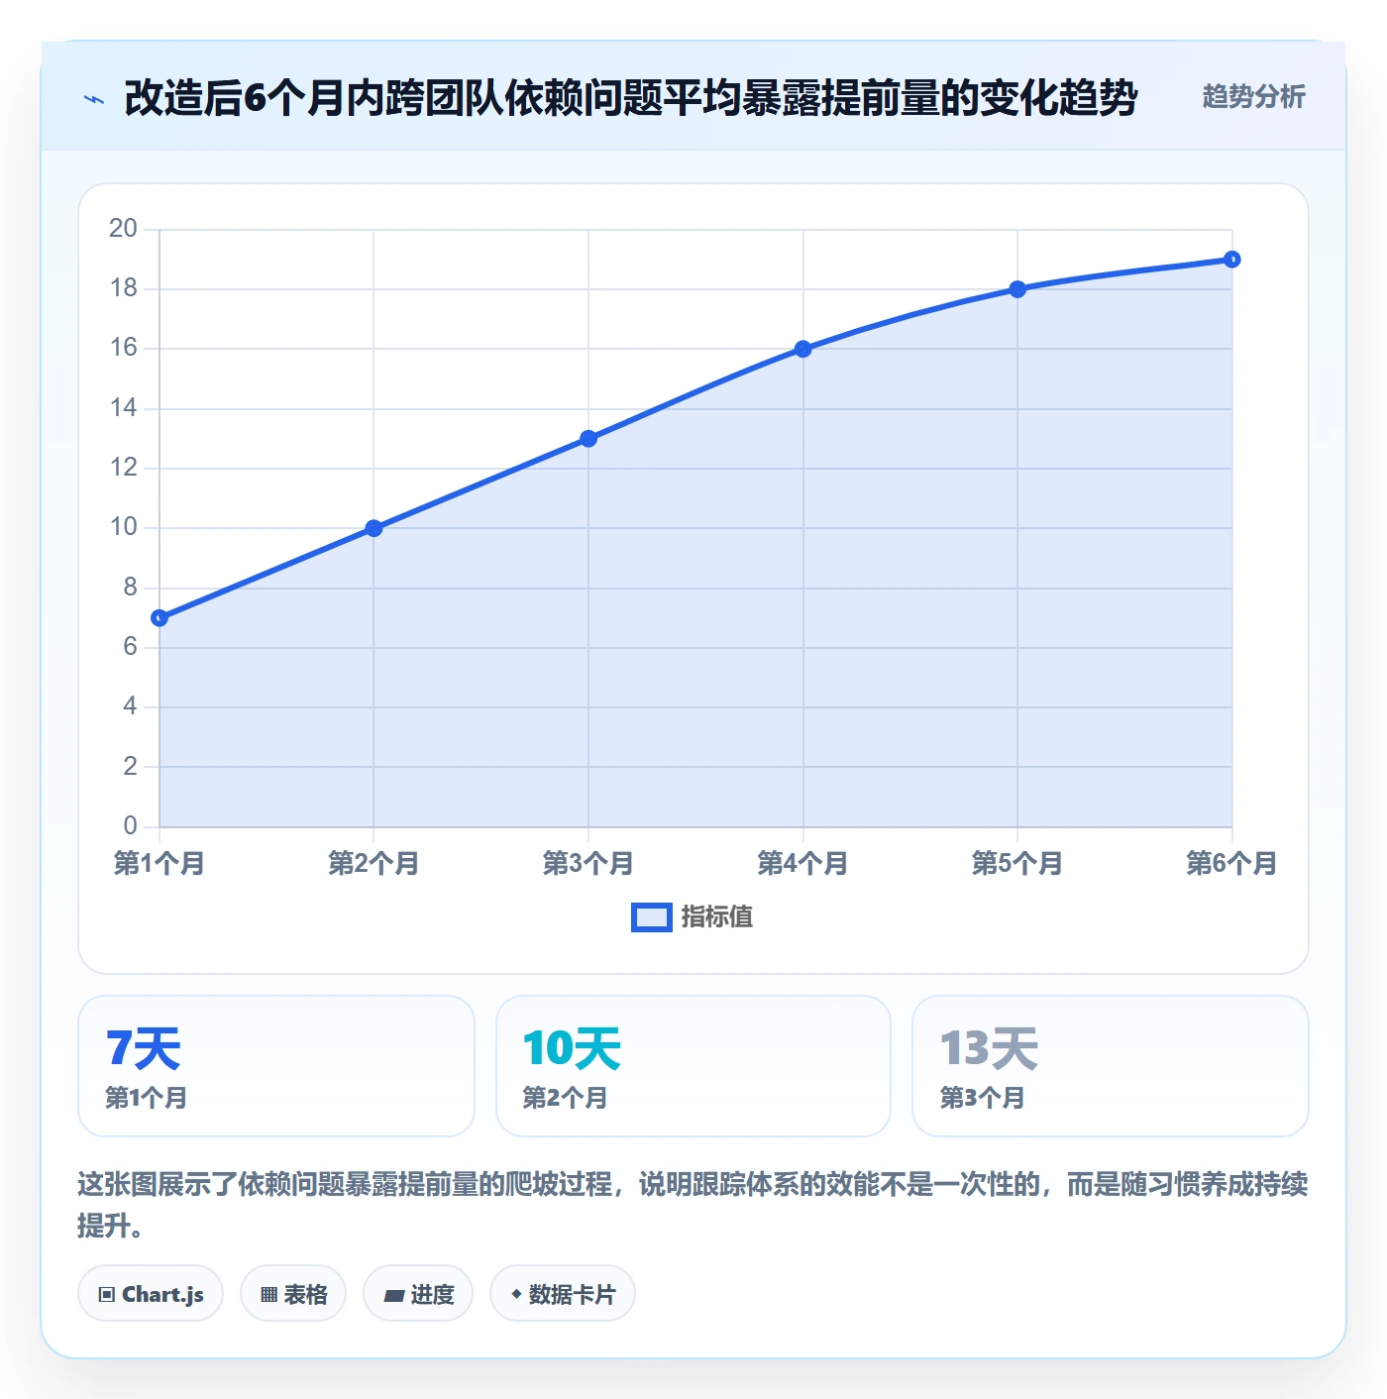Click the description paragraph beginning 这张图展示了
The height and width of the screenshot is (1399, 1387).
tap(693, 1204)
